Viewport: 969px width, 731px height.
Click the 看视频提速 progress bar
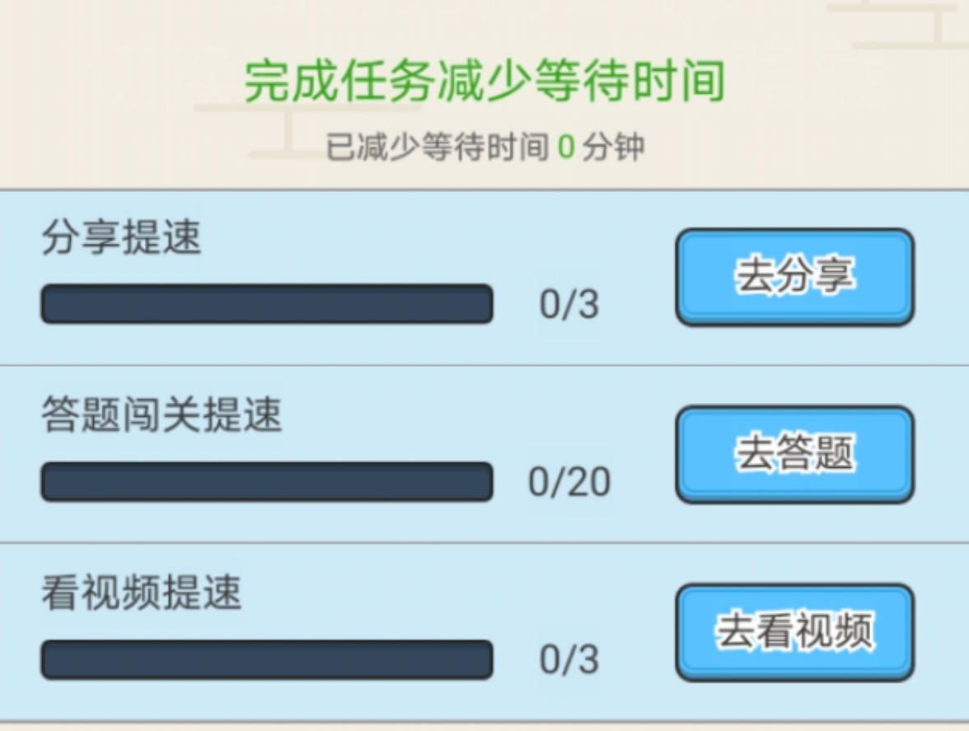(267, 659)
